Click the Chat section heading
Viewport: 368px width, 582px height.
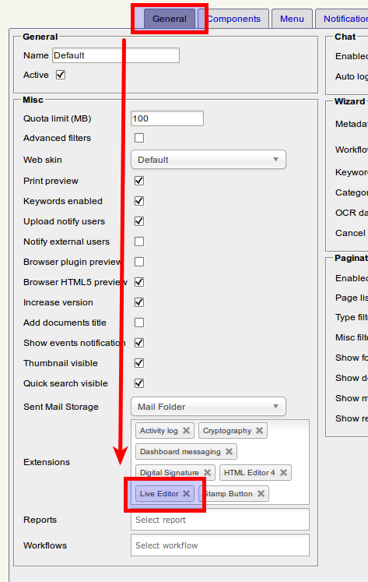[x=345, y=37]
